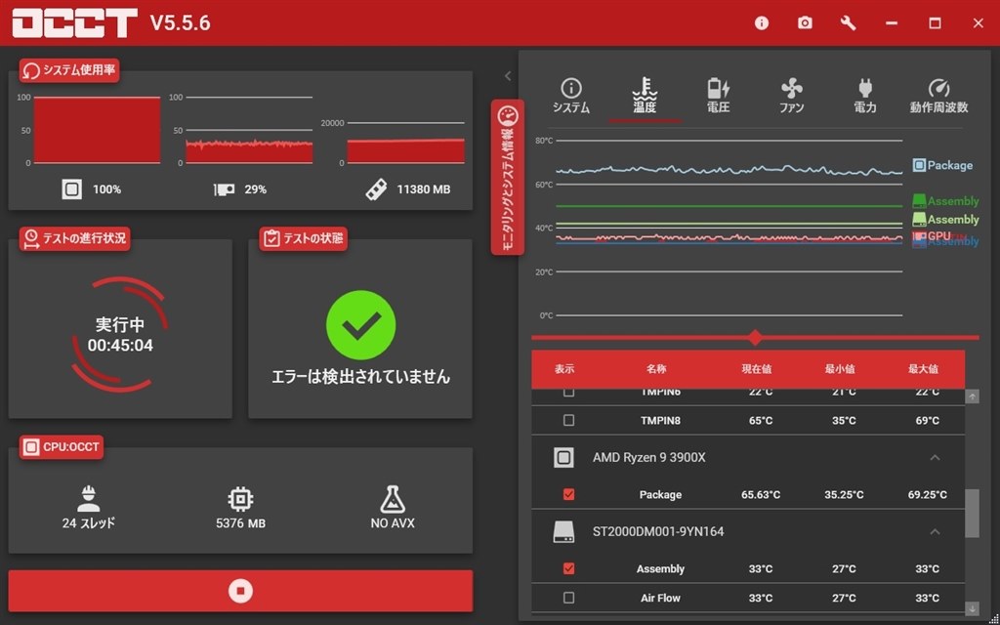The height and width of the screenshot is (625, 1000).
Task: Click the モニタリングとシステム情報 vertical tab
Action: click(508, 178)
